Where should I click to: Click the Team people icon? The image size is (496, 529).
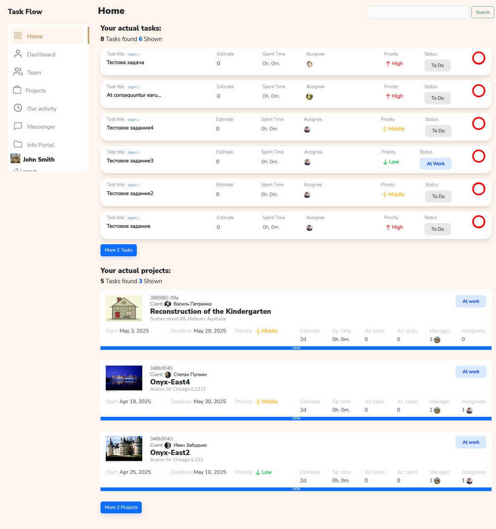click(18, 72)
